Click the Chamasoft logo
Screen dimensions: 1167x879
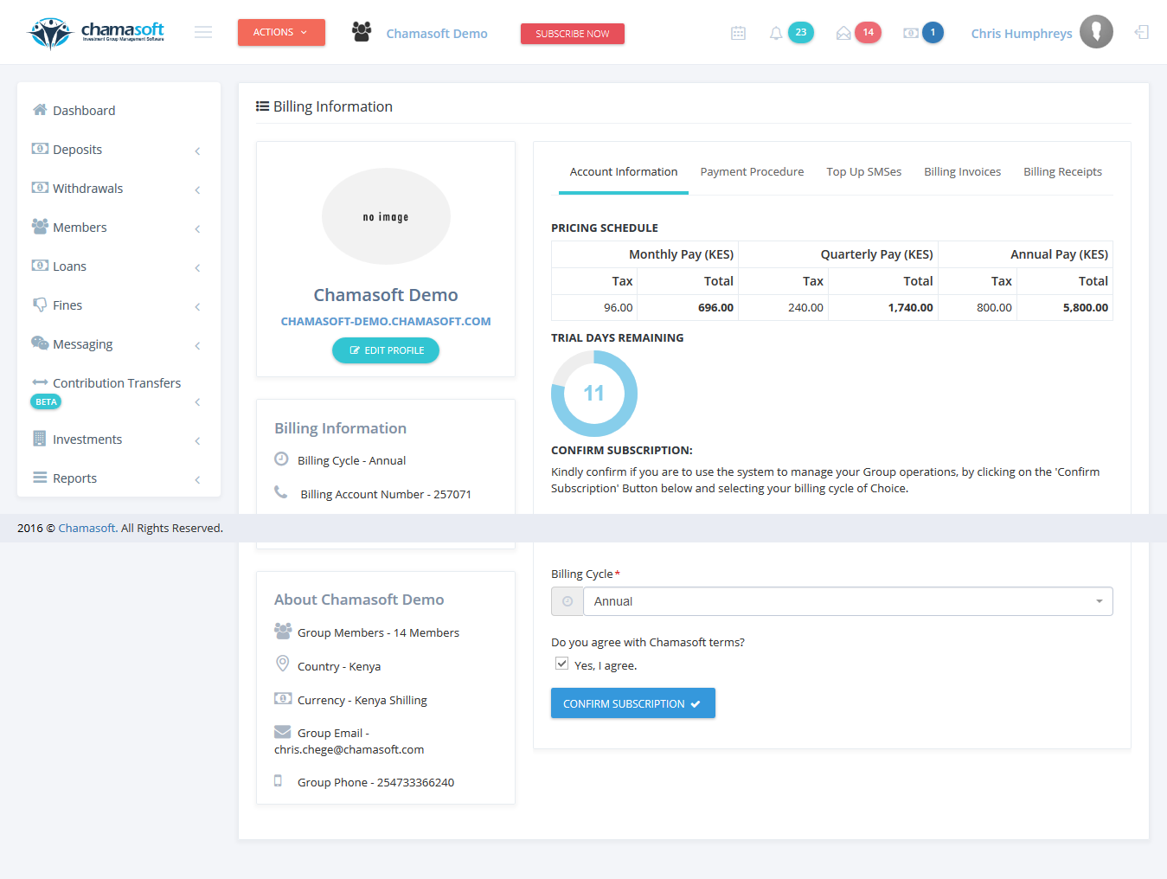coord(96,33)
